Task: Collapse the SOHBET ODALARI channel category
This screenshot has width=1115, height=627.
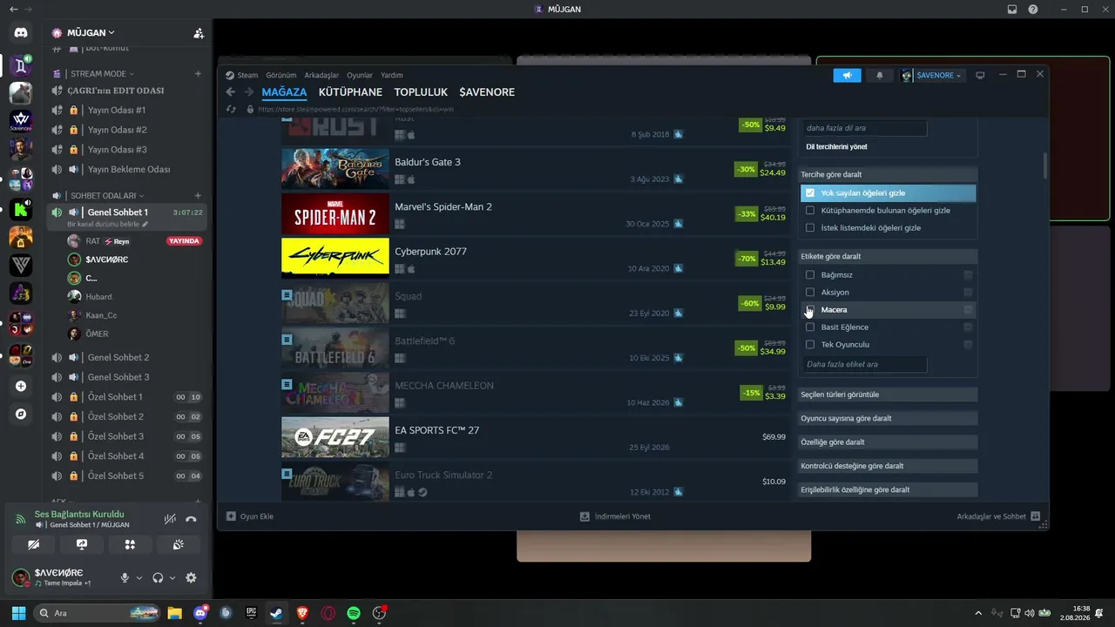Action: pos(103,196)
